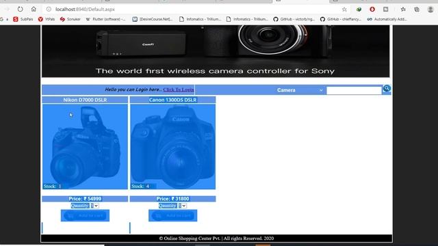Click the Nikon D7000 DSLR title
Viewport: 438px width, 246px height.
[x=85, y=100]
